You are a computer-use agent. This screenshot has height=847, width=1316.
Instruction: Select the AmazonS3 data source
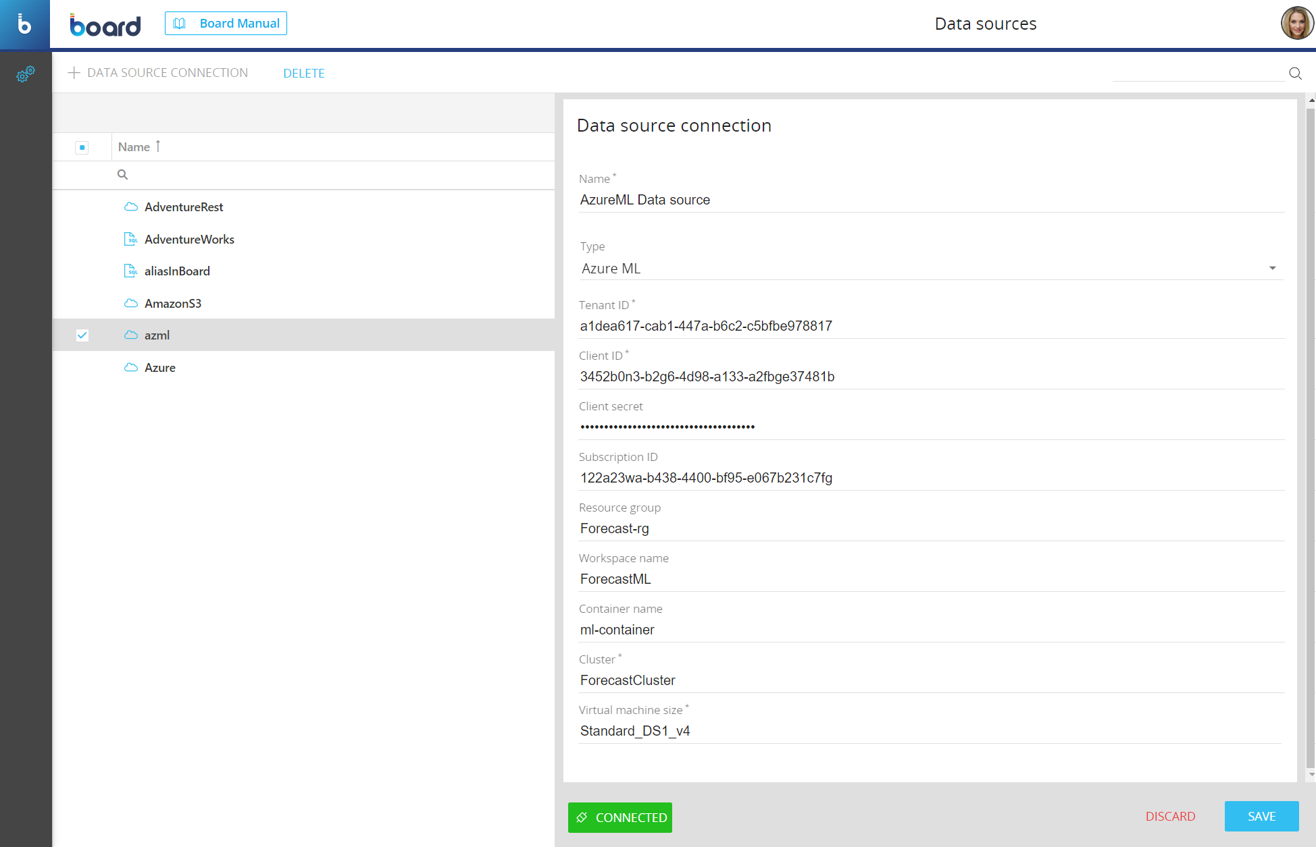[x=304, y=304]
